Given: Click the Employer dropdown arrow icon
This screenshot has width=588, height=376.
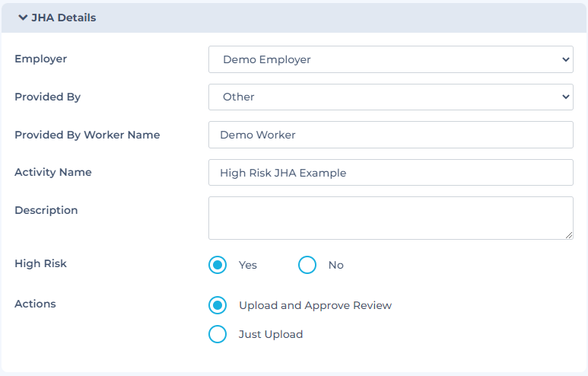Looking at the screenshot, I should click(565, 59).
